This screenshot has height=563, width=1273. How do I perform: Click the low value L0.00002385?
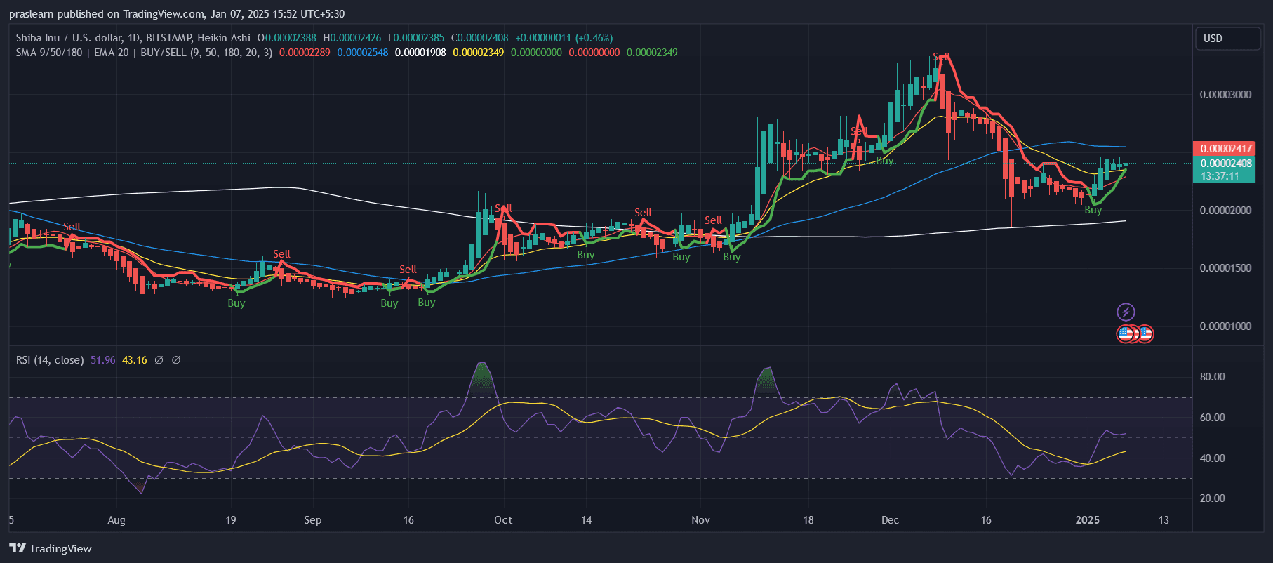pos(416,38)
